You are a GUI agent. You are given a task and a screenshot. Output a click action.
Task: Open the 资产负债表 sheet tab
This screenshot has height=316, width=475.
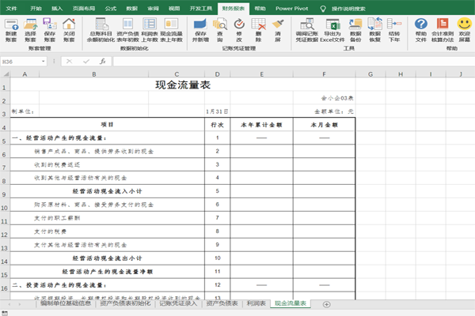222,303
